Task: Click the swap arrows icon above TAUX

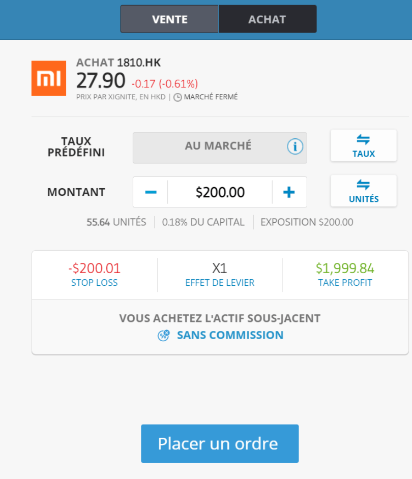Action: click(x=363, y=140)
